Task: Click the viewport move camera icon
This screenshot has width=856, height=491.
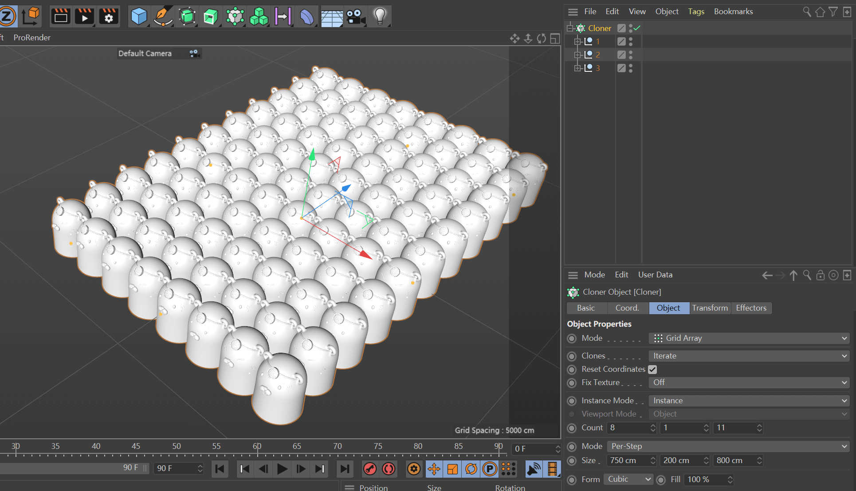Action: (x=514, y=39)
